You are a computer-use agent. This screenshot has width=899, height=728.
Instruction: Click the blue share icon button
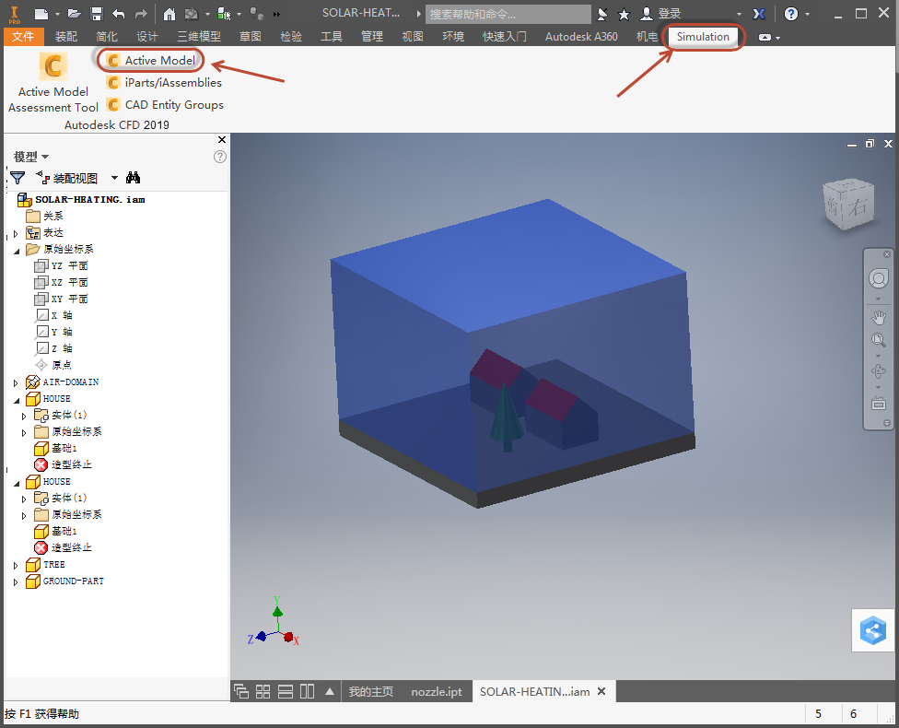point(872,630)
